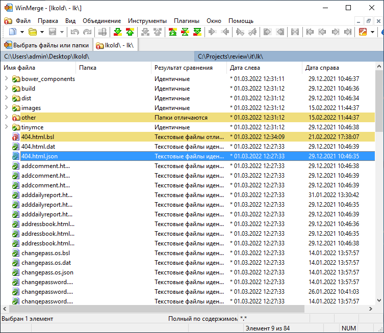Click the horizontal scrollbar of the file list

(x=153, y=309)
